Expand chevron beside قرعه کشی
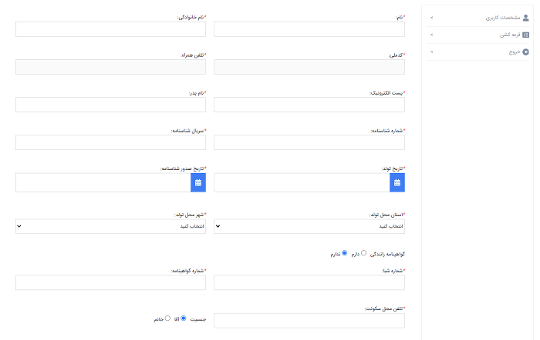The height and width of the screenshot is (340, 540). pos(431,35)
